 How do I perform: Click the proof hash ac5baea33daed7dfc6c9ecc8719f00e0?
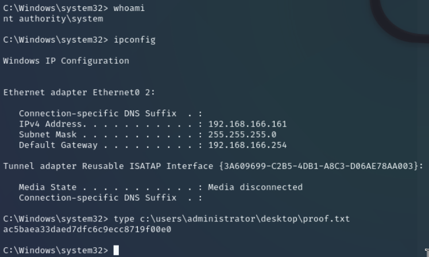87,229
